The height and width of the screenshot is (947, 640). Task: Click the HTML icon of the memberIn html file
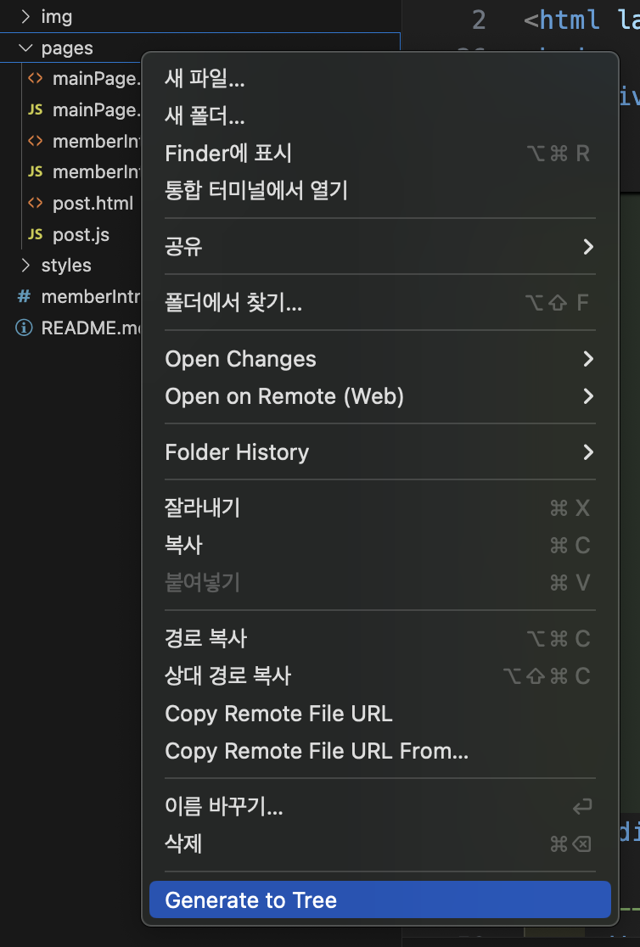[x=35, y=141]
